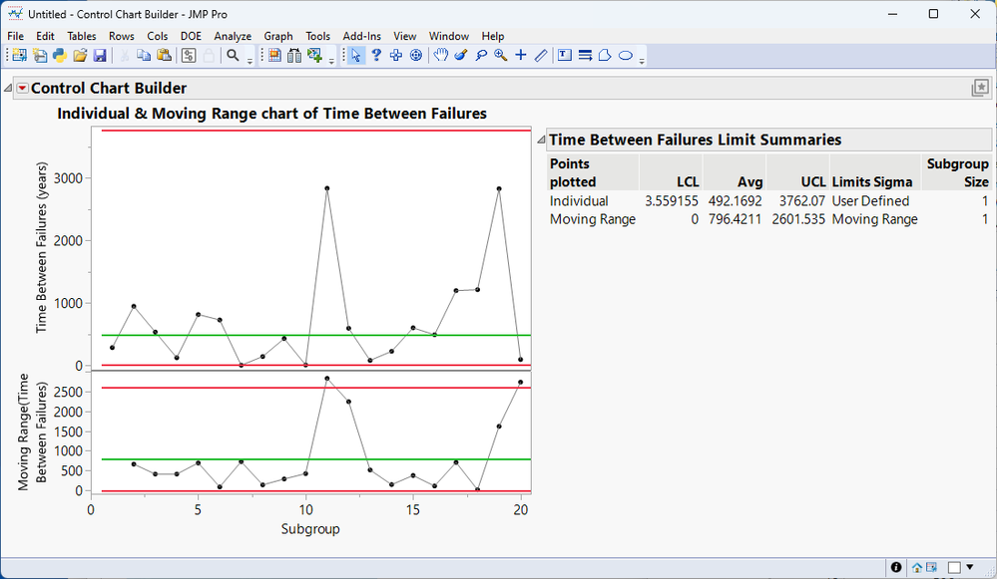Open the Rows menu
Viewport: 997px width, 579px height.
122,36
